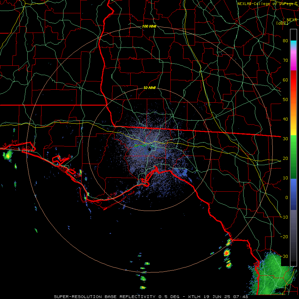Select the 0 value on the dBZ scale
Viewport: 299px width, 299px height.
coord(287,198)
